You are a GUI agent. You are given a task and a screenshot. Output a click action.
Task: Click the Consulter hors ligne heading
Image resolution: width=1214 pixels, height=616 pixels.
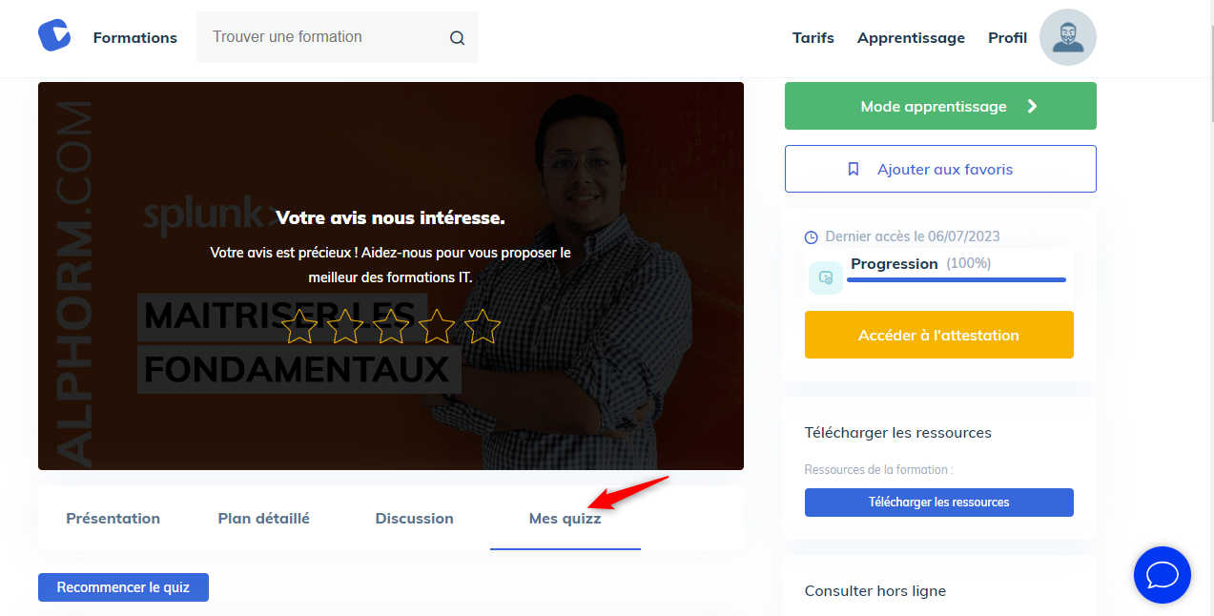point(875,591)
